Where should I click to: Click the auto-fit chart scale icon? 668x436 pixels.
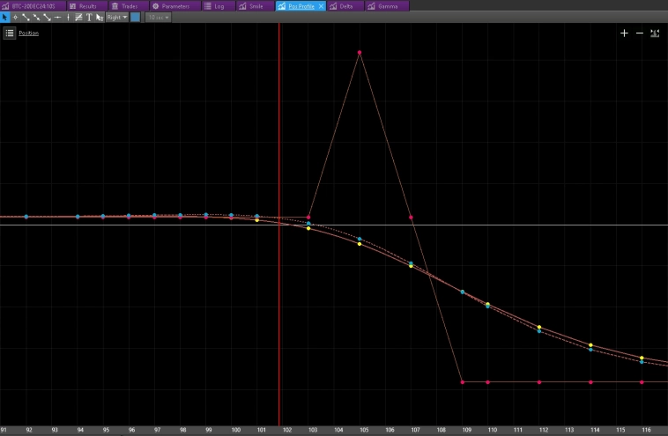[655, 33]
